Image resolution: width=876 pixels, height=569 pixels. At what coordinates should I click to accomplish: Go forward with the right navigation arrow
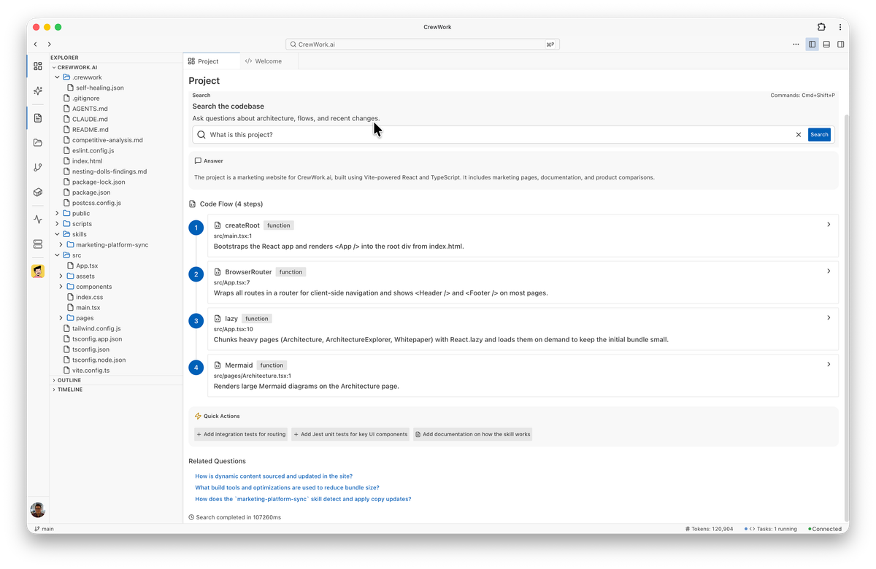50,44
